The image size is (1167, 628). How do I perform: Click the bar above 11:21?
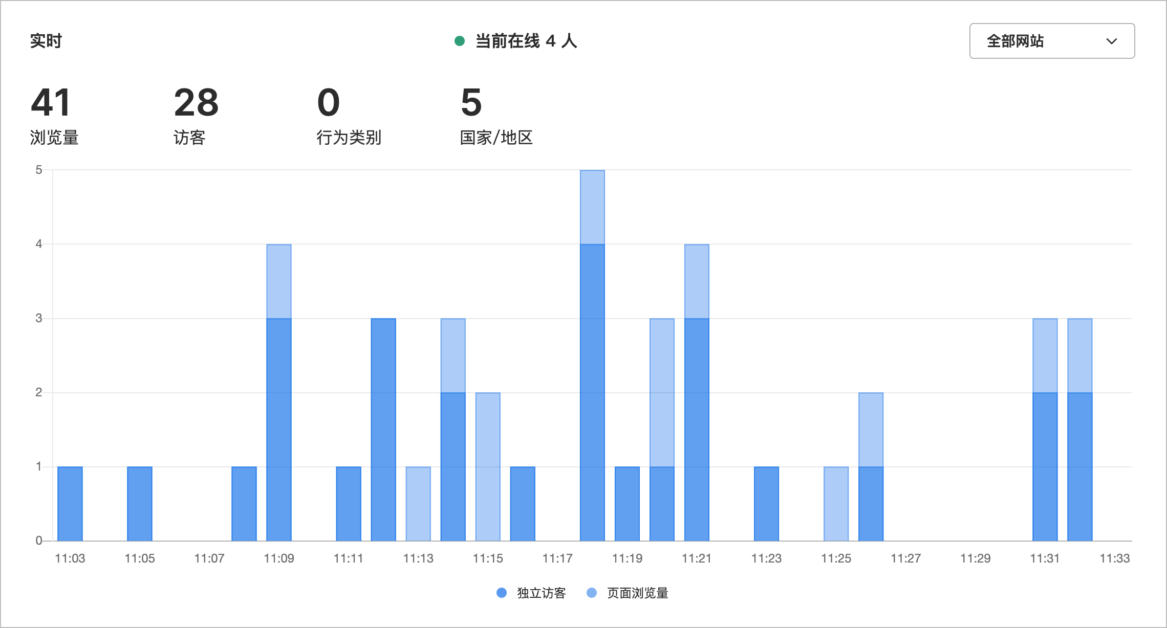click(x=697, y=392)
